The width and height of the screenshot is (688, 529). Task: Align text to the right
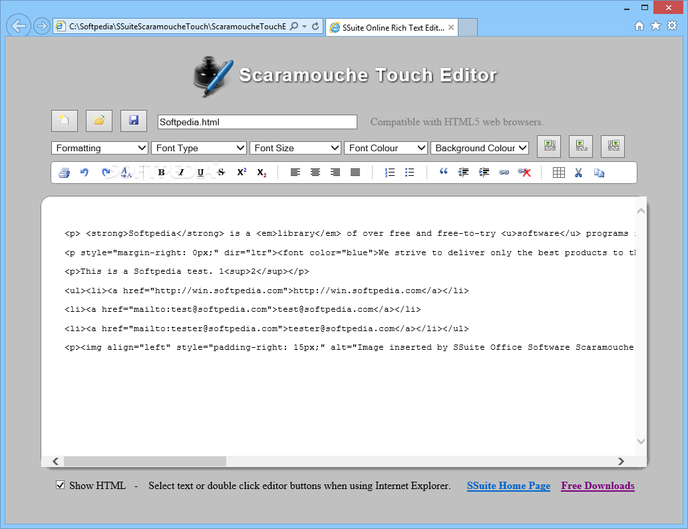tap(335, 173)
